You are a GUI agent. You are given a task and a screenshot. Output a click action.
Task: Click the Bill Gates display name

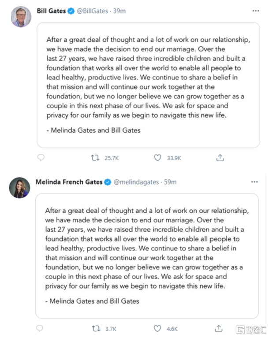click(x=51, y=11)
